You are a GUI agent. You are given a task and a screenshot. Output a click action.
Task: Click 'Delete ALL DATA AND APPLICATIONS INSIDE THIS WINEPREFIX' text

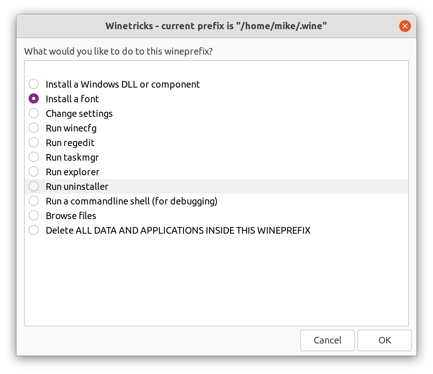(x=178, y=230)
